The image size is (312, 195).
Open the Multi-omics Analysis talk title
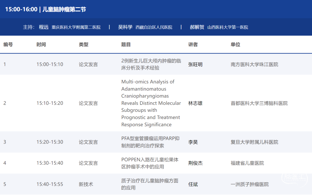pyautogui.click(x=151, y=103)
